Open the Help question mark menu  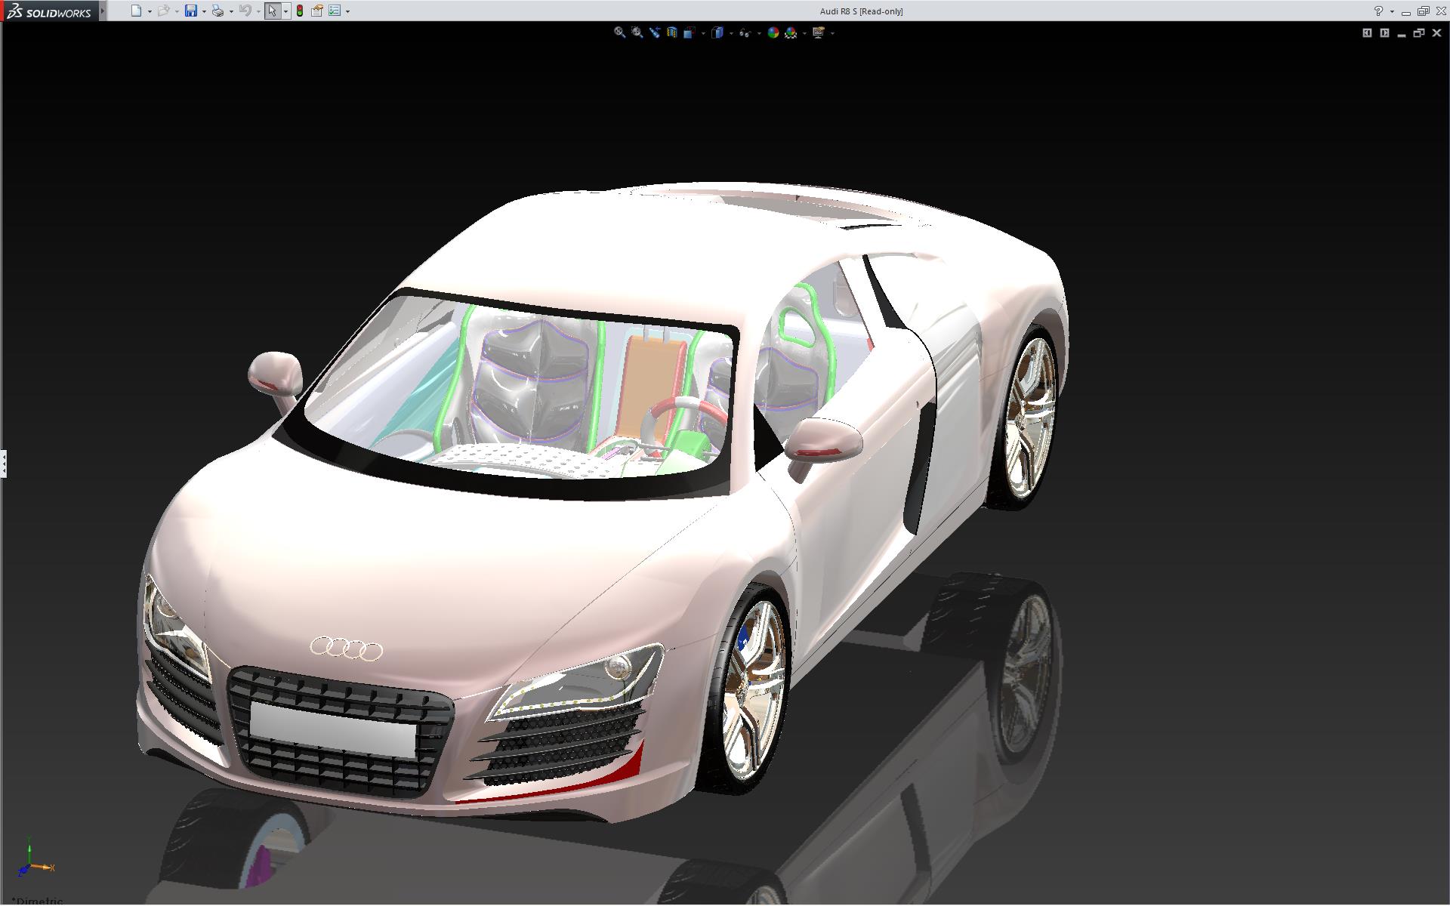1378,11
